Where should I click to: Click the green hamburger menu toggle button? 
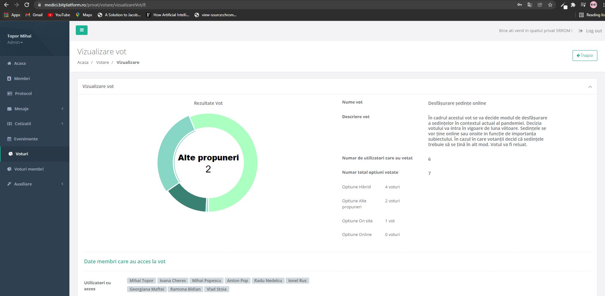click(x=82, y=30)
